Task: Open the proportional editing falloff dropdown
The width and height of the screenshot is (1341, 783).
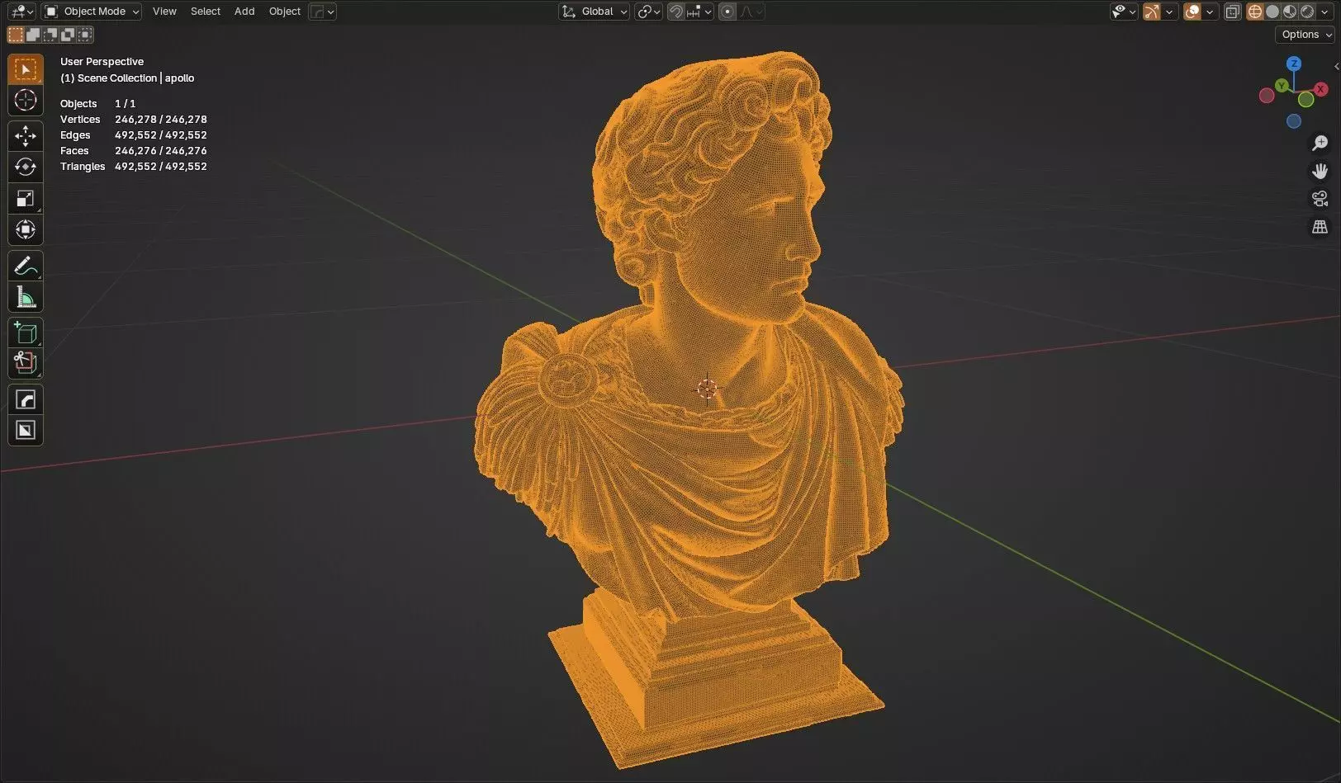Action: point(751,12)
